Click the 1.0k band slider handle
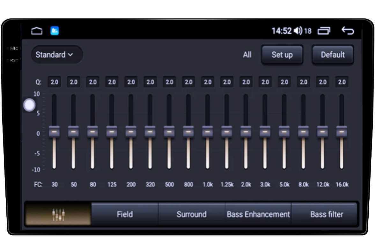The width and height of the screenshot is (376, 245). 208,131
